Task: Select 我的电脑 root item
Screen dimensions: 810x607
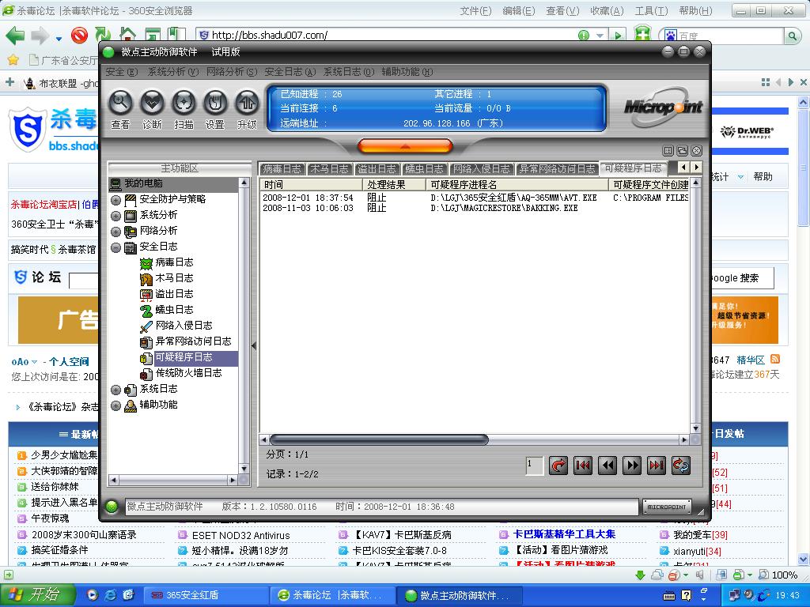Action: (x=143, y=183)
